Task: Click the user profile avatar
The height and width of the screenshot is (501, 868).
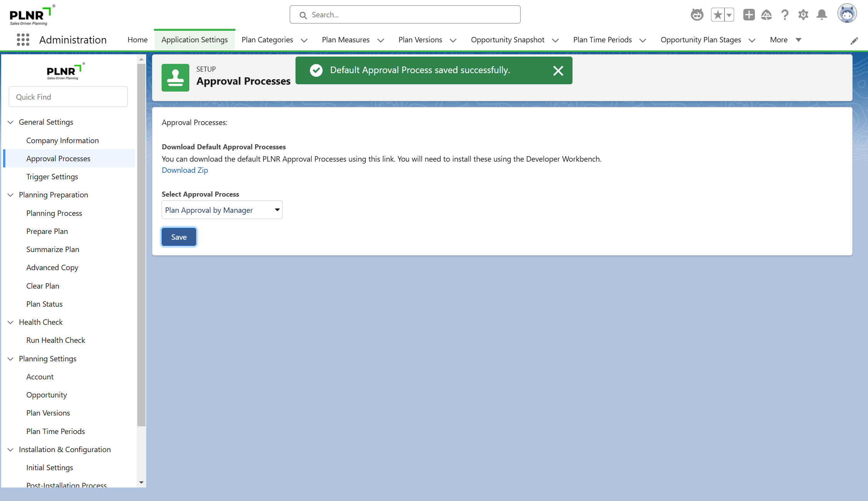Action: click(x=847, y=14)
